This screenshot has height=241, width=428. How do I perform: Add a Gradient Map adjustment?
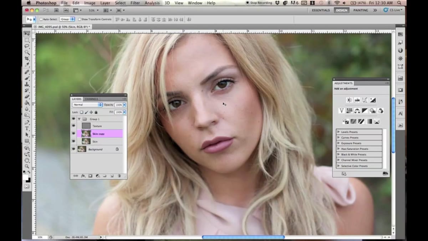(369, 122)
